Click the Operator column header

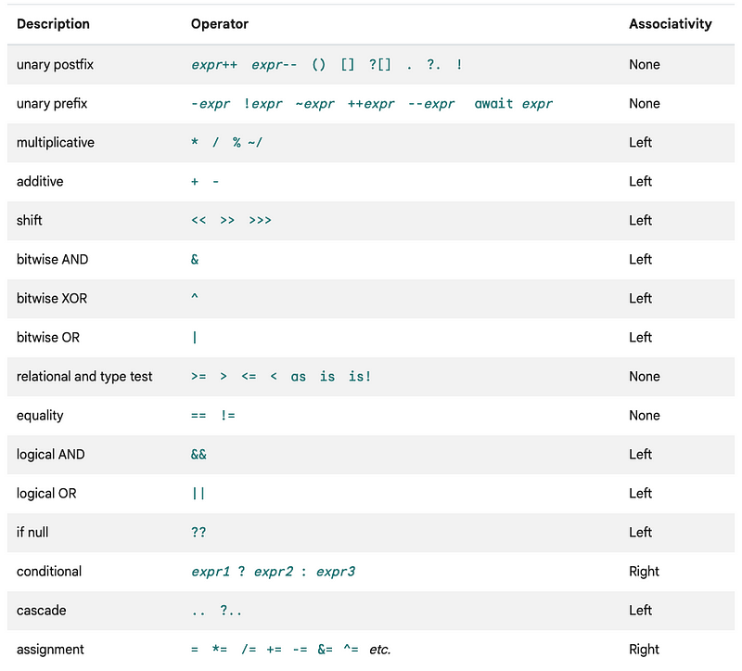click(x=220, y=24)
